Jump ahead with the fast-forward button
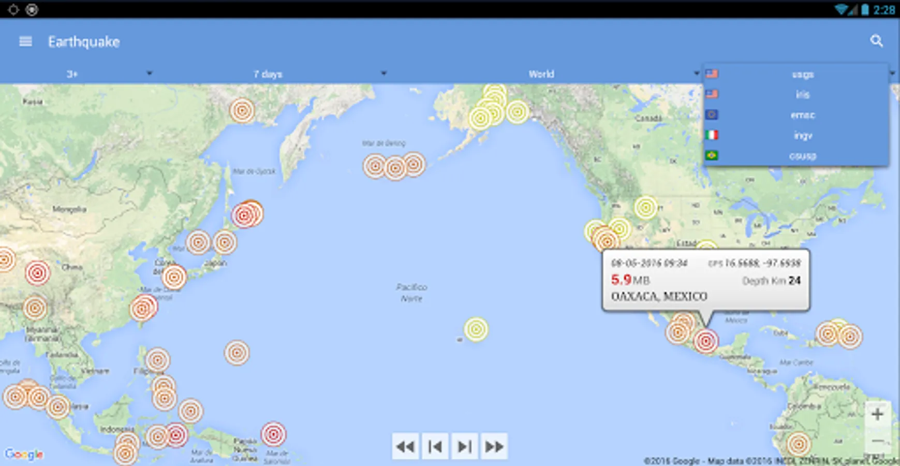The image size is (900, 466). pyautogui.click(x=494, y=446)
